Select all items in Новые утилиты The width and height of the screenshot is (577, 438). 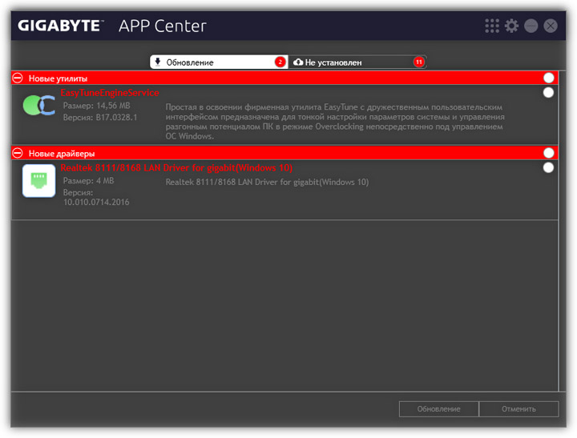[x=548, y=78]
